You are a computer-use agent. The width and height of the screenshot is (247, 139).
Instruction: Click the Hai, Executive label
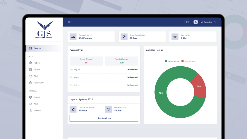(x=206, y=22)
